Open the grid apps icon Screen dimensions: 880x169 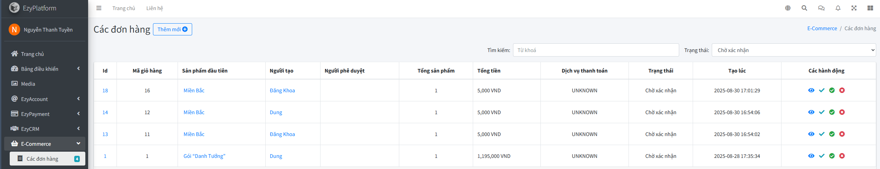click(870, 8)
